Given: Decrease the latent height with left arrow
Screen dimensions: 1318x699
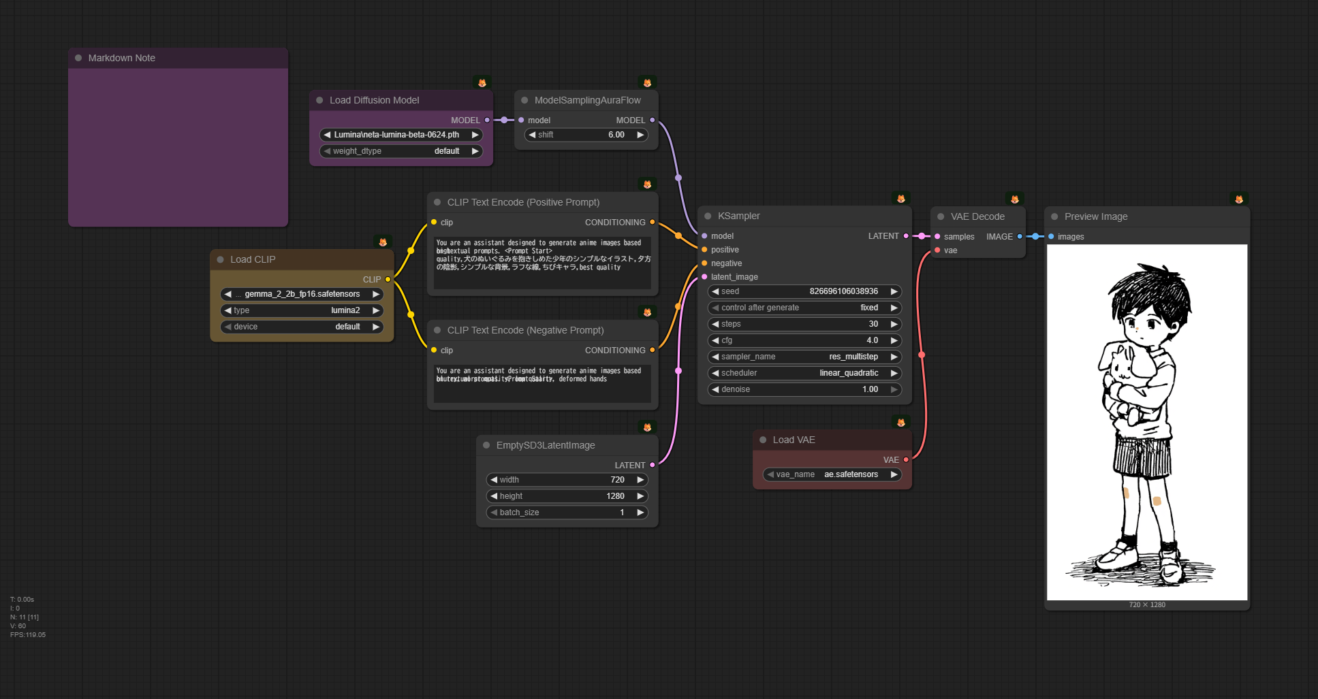Looking at the screenshot, I should pyautogui.click(x=494, y=496).
